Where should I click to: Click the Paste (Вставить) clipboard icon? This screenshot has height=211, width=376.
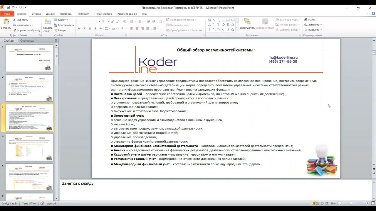tap(6, 22)
